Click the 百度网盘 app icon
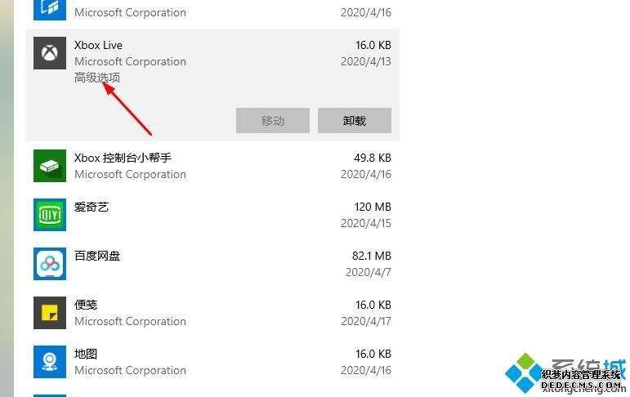The image size is (630, 397). coord(49,264)
